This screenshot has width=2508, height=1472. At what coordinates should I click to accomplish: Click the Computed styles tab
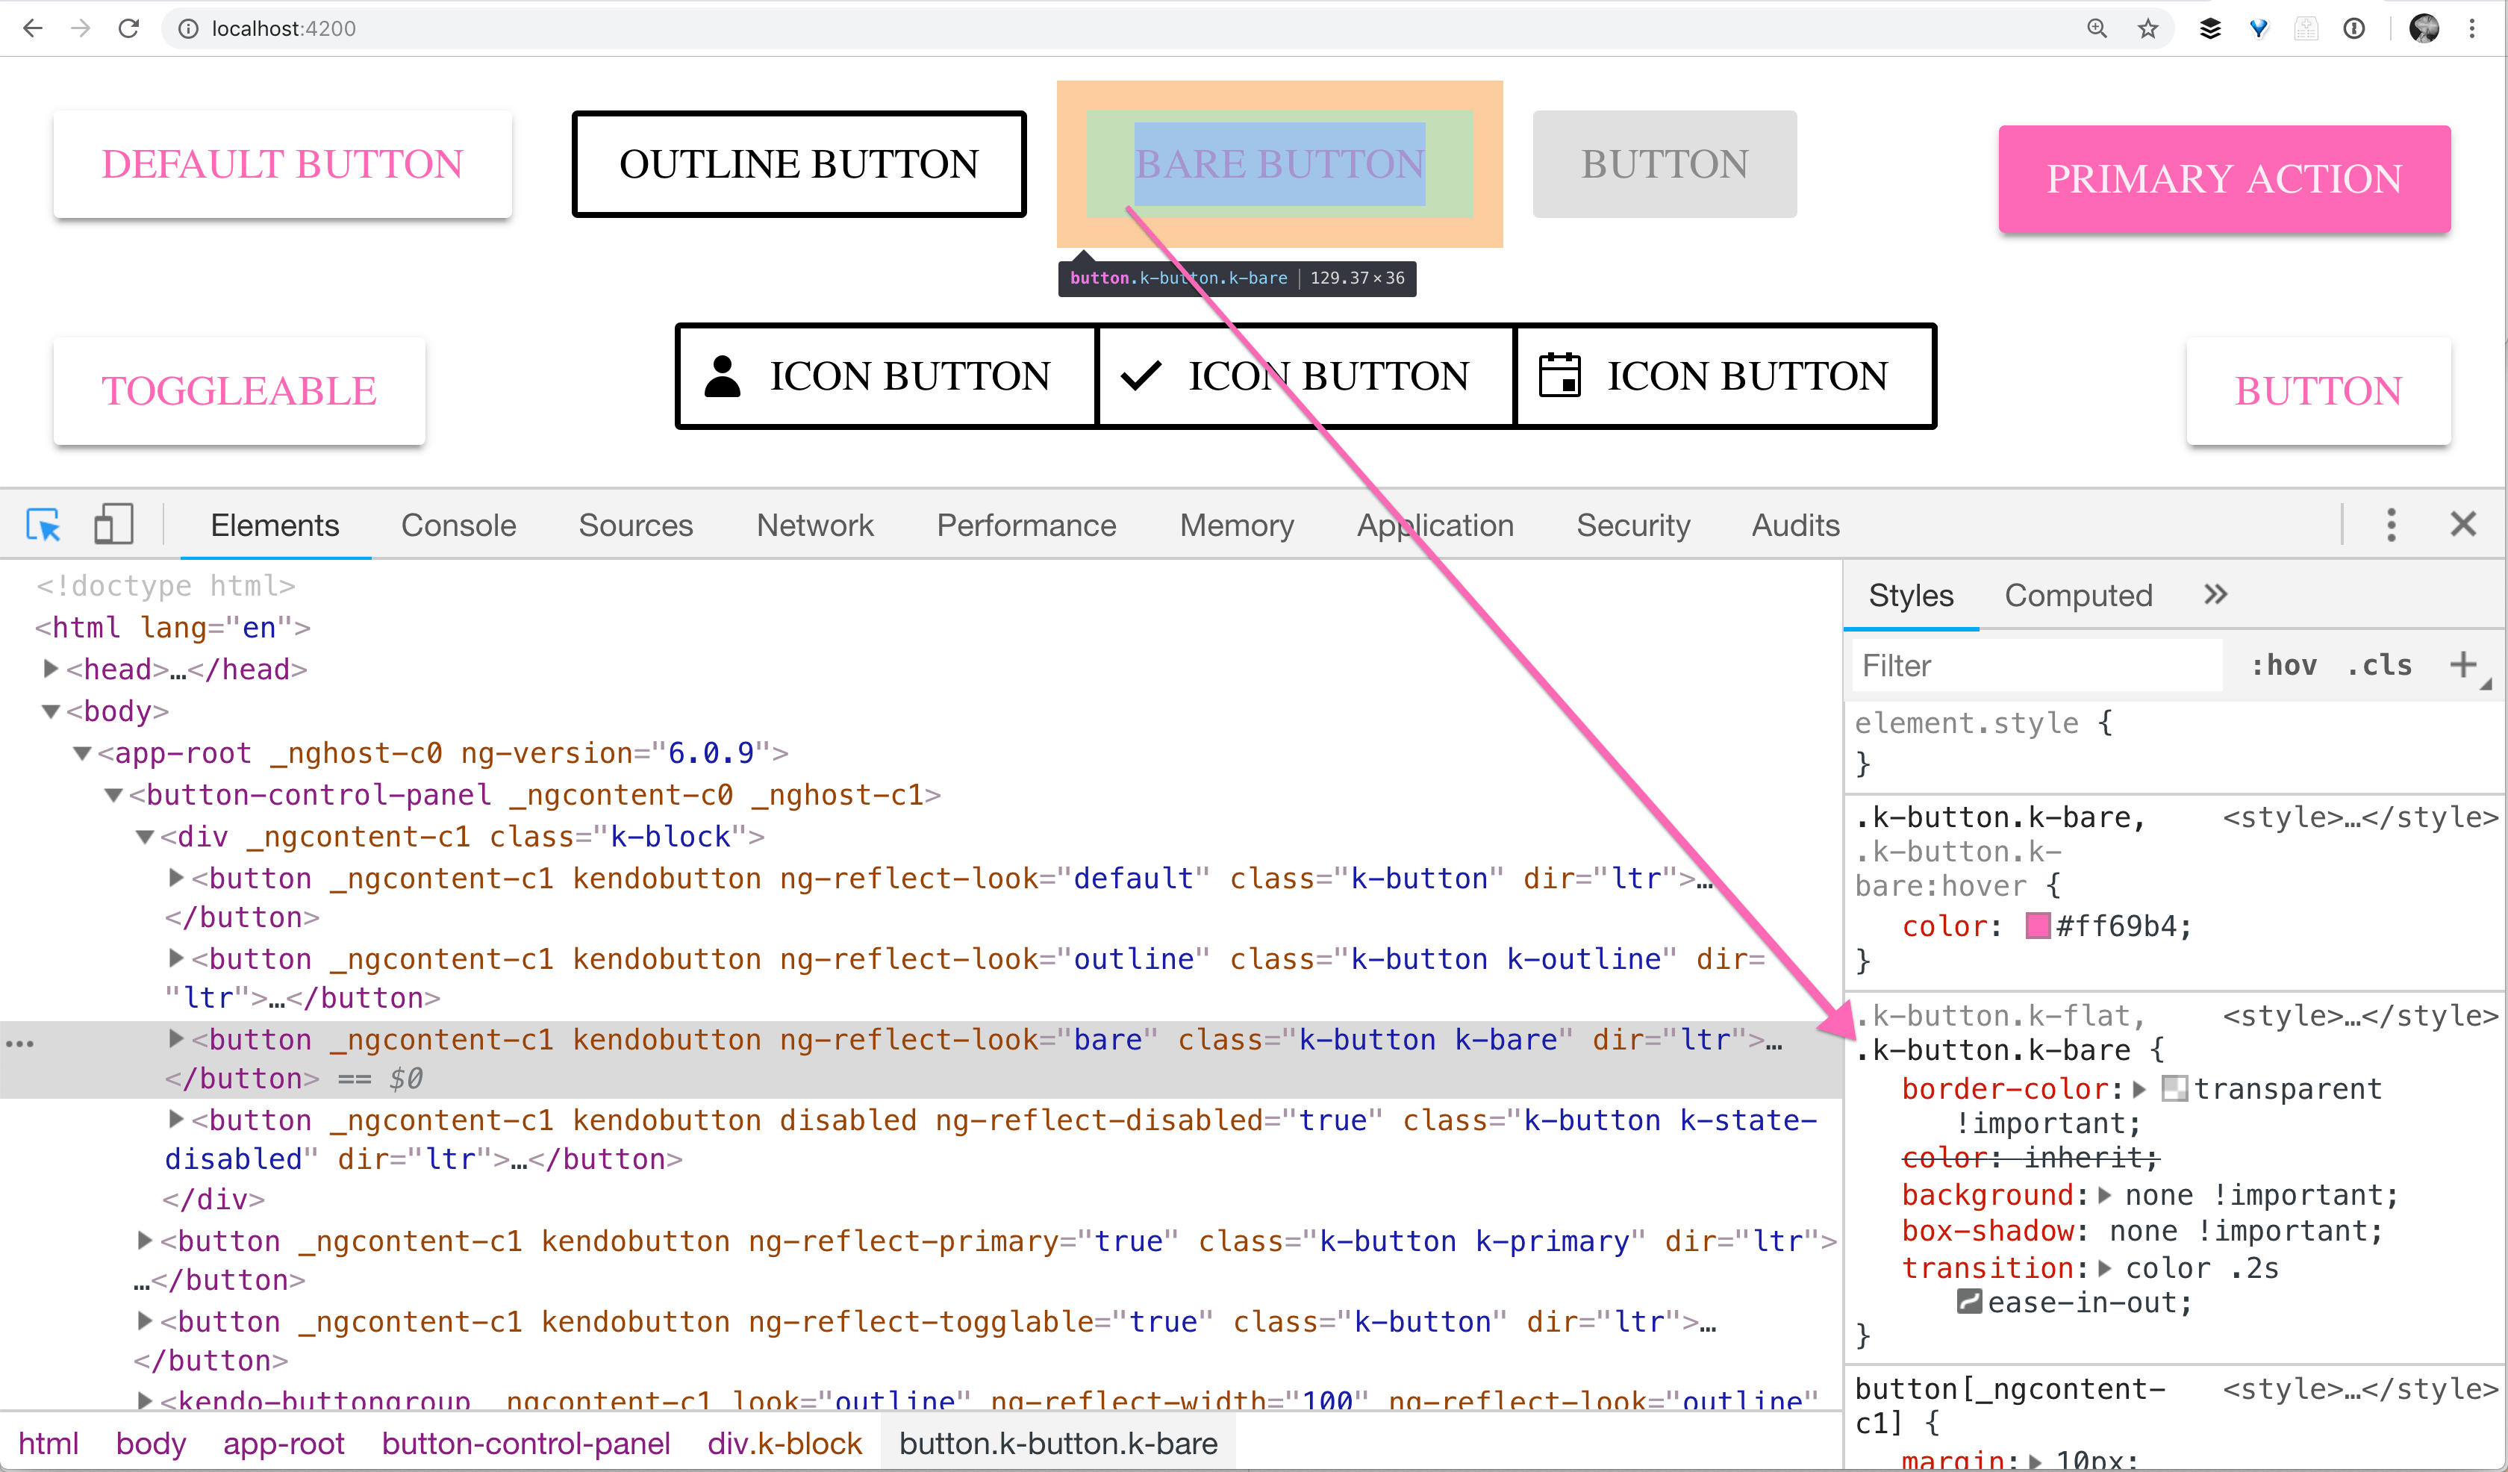(x=2079, y=594)
